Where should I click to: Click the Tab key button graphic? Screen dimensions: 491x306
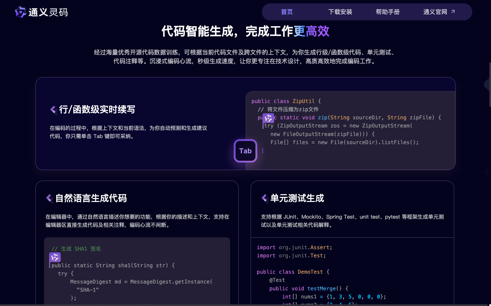(245, 151)
